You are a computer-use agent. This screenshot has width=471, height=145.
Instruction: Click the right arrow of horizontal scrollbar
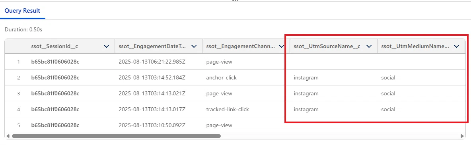[462, 136]
